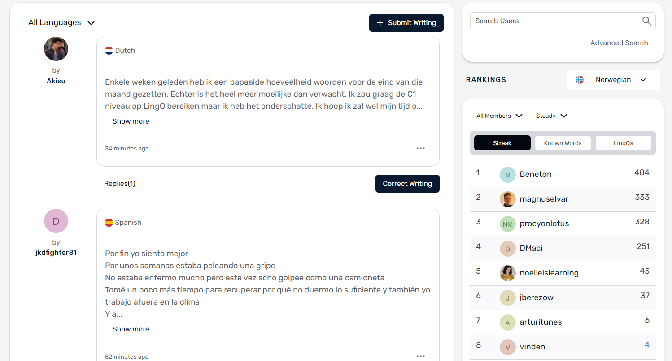Switch rankings to LingQs tab
672x361 pixels.
(623, 143)
